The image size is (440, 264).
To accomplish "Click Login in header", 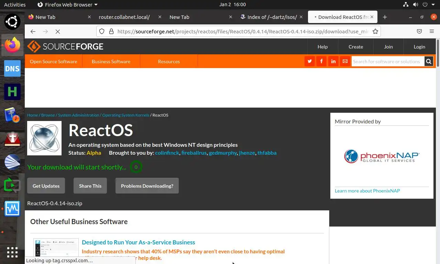I will (419, 47).
